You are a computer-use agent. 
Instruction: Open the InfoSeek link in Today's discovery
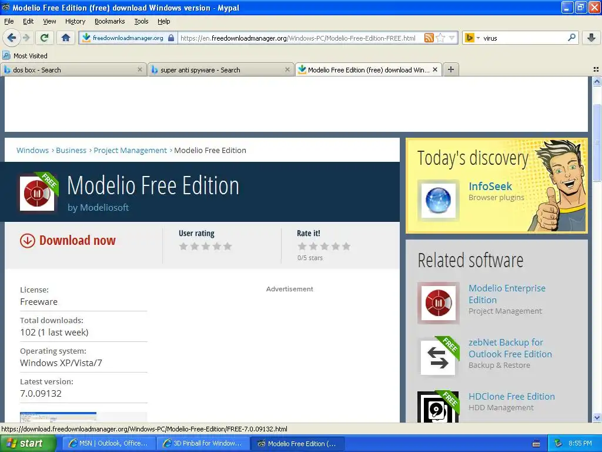(490, 187)
